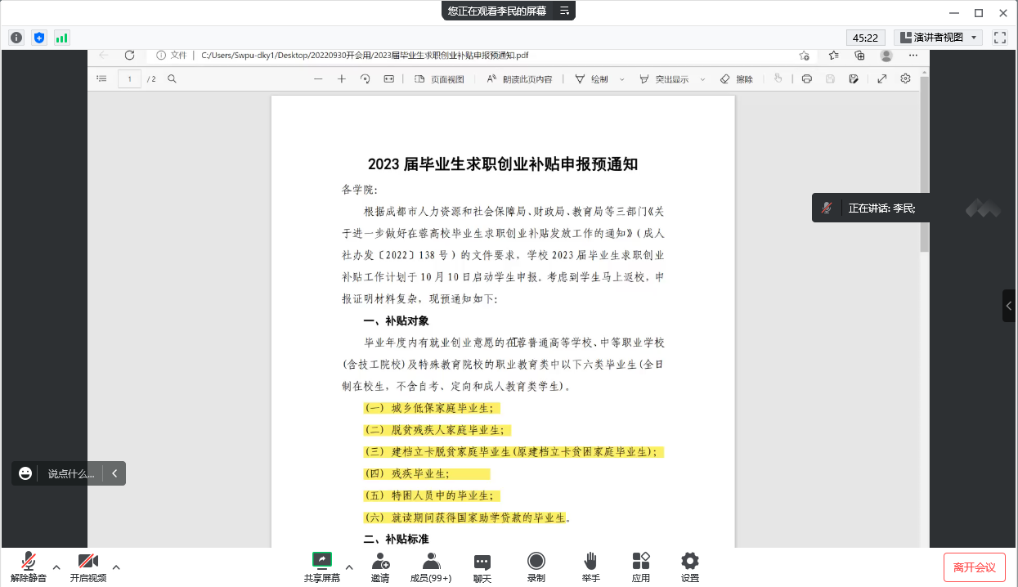Open the blue security shield icon
This screenshot has width=1018, height=587.
click(39, 38)
